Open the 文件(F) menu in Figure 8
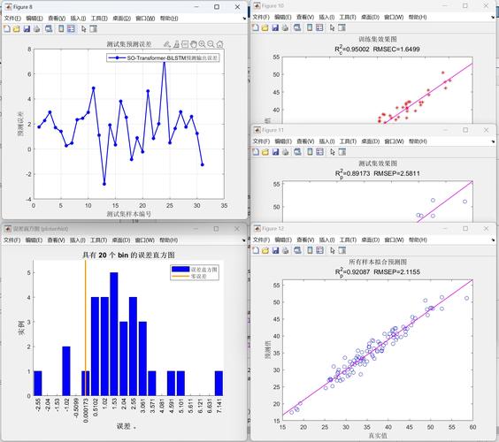The image size is (499, 442). tap(12, 19)
